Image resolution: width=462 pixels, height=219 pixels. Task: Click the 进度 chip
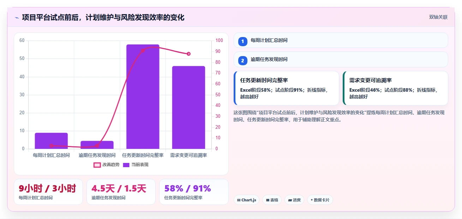(294, 200)
